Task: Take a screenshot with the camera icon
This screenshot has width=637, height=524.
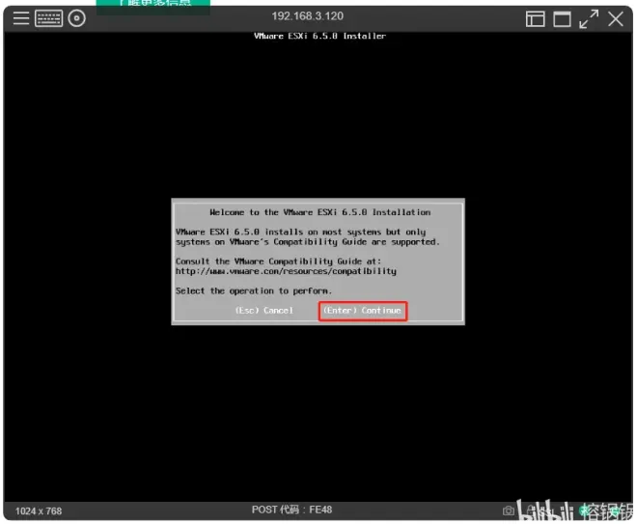Action: [508, 510]
